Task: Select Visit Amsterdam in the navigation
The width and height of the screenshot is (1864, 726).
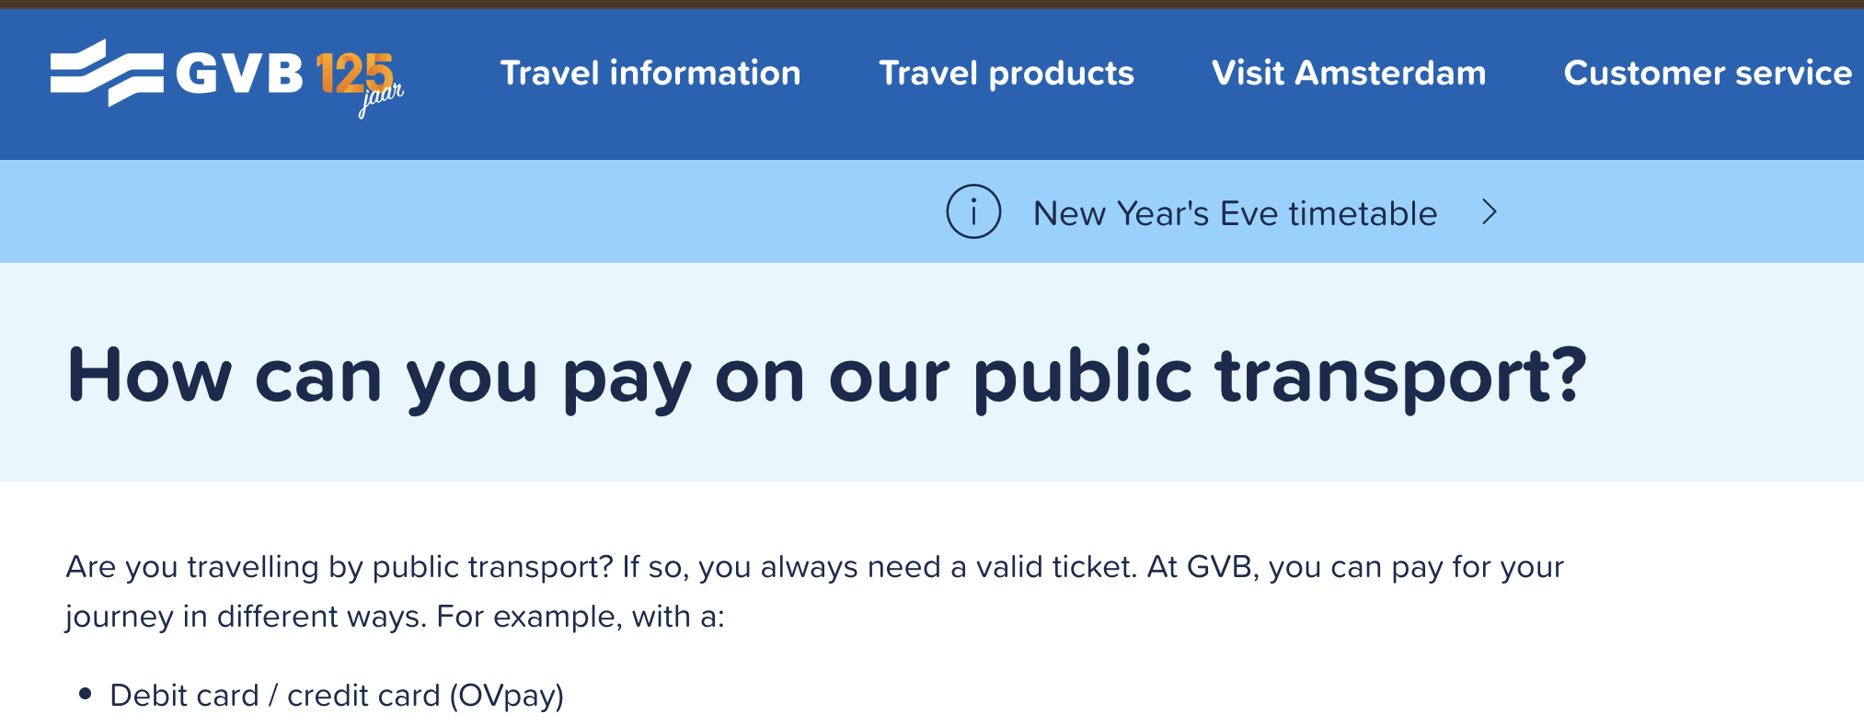Action: point(1349,73)
